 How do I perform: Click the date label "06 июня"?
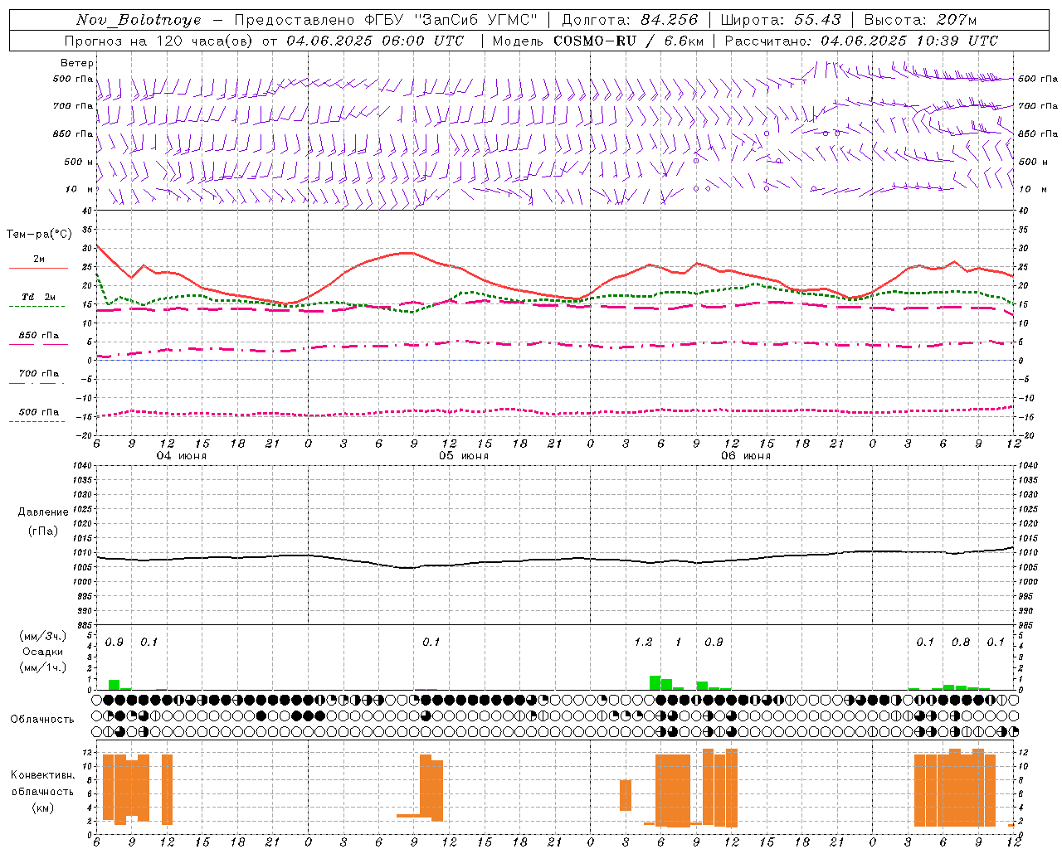(746, 456)
